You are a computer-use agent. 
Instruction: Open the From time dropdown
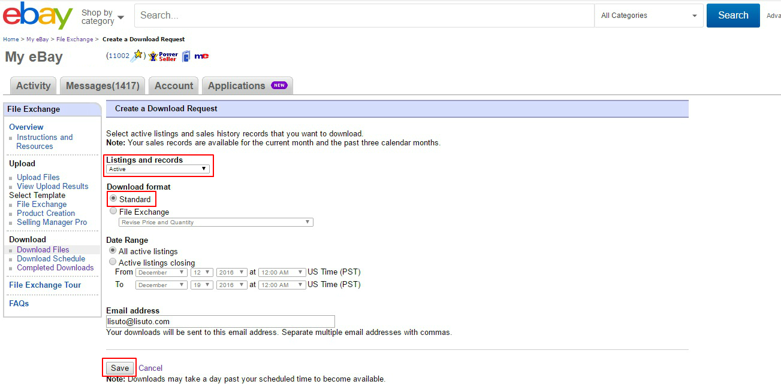tap(282, 272)
